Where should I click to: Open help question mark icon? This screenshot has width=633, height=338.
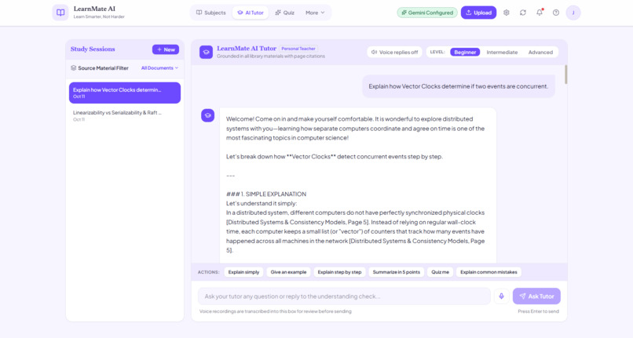point(556,13)
